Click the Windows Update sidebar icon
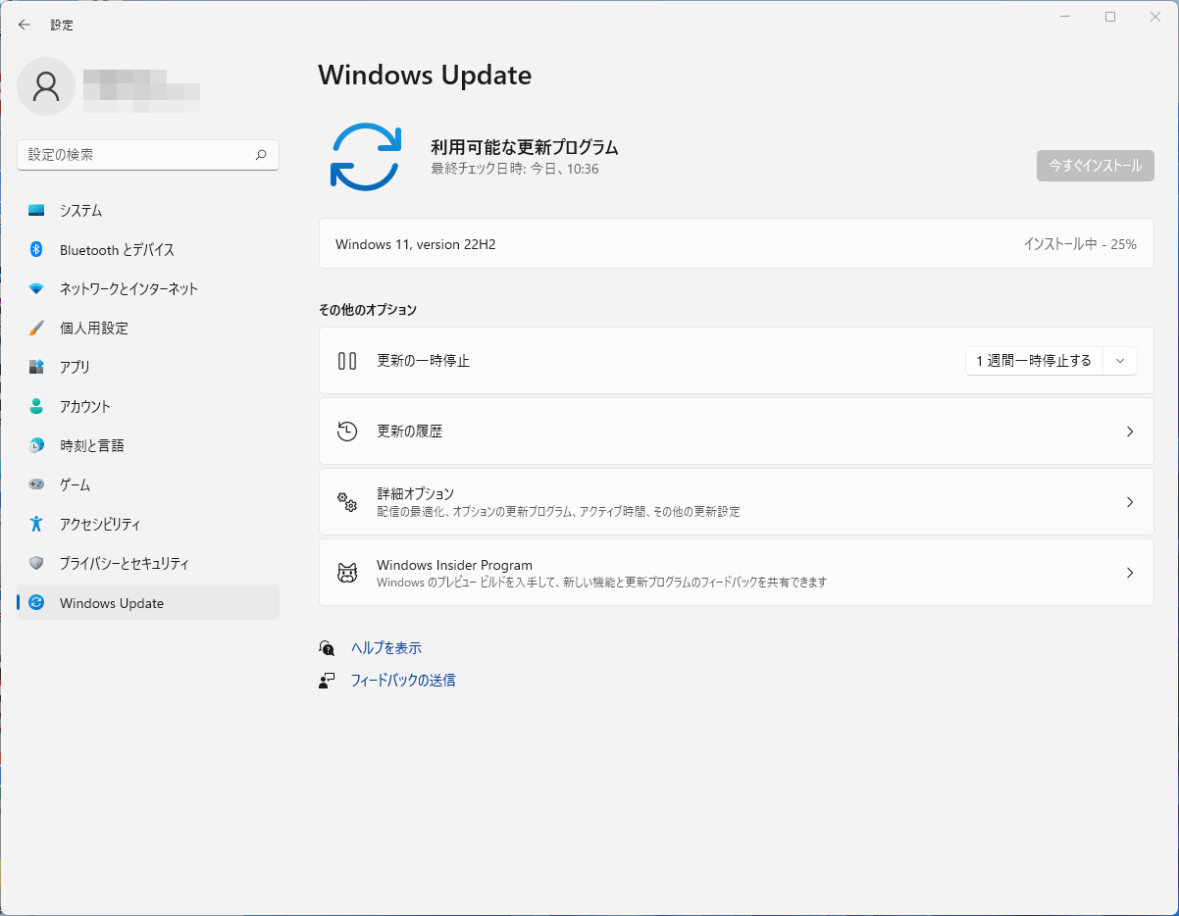The height and width of the screenshot is (916, 1179). 36,603
